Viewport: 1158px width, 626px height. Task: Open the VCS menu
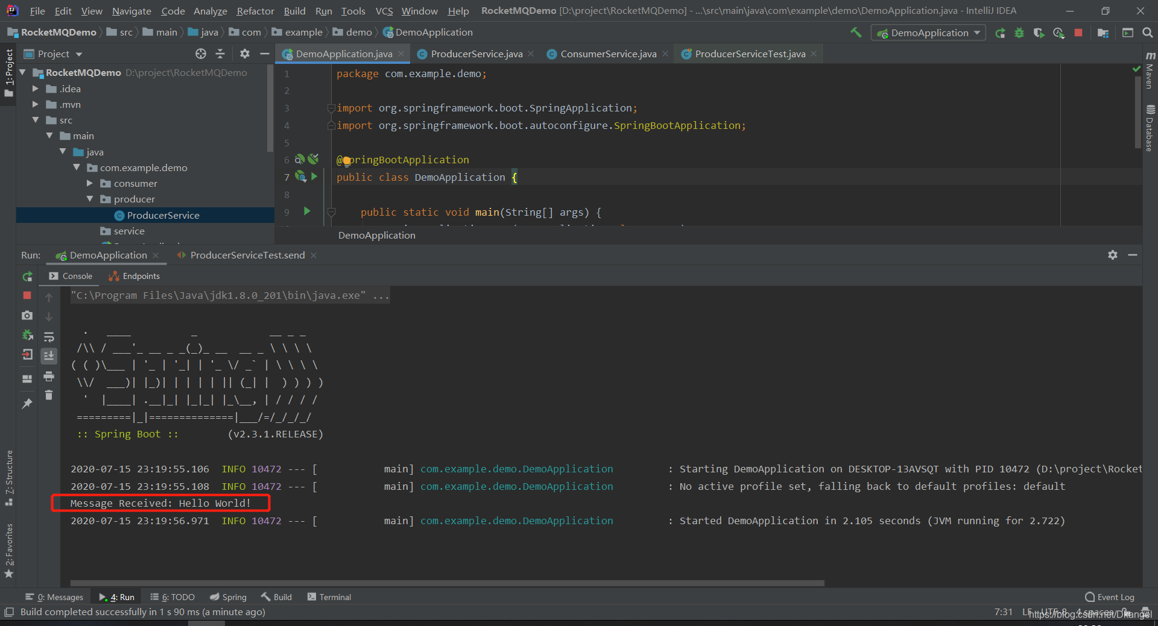pos(384,11)
